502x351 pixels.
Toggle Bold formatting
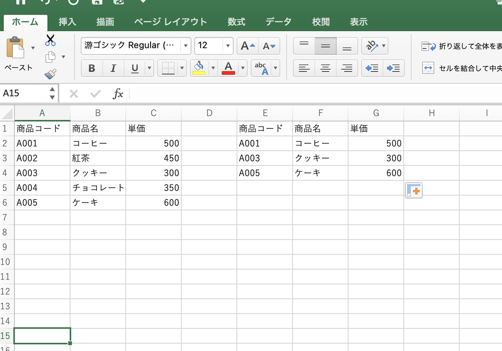click(x=92, y=68)
